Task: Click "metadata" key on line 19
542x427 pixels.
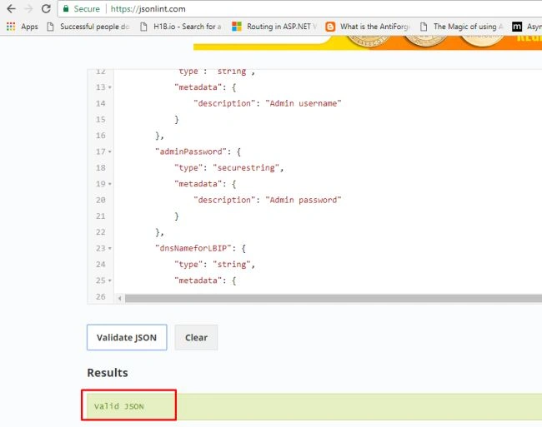Action: [198, 184]
